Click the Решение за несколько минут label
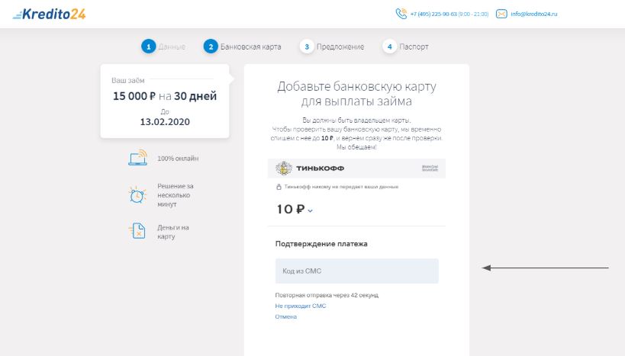Image resolution: width=625 pixels, height=356 pixels. (175, 195)
